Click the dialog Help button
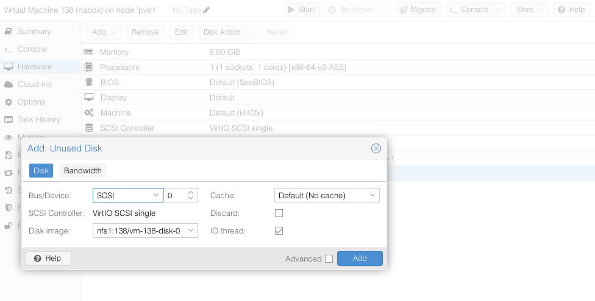Image resolution: width=595 pixels, height=301 pixels. 48,258
